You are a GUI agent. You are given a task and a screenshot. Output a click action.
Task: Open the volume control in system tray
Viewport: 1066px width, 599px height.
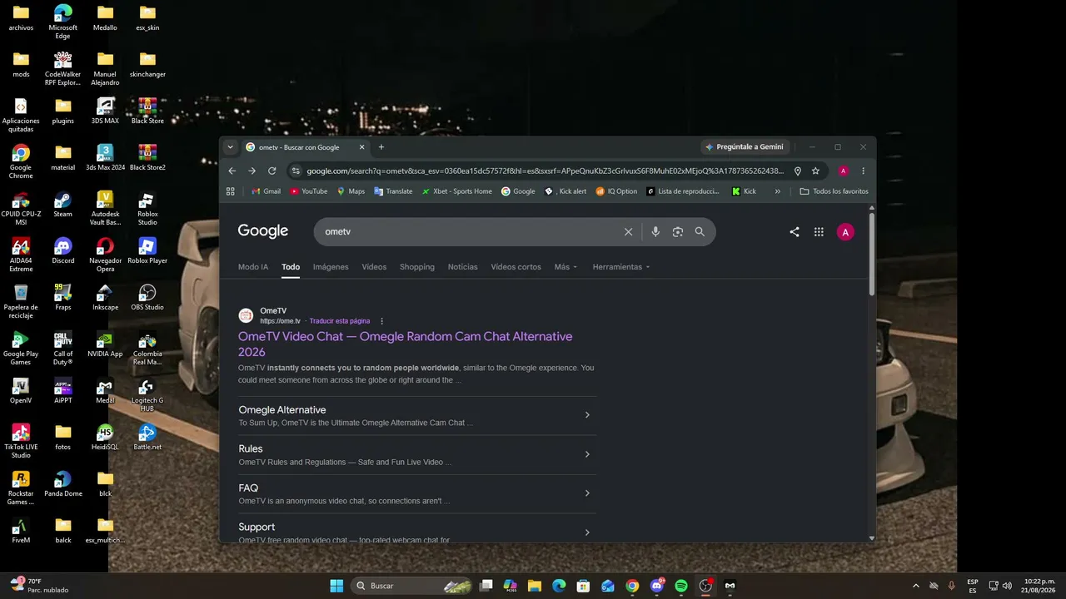(x=1007, y=586)
